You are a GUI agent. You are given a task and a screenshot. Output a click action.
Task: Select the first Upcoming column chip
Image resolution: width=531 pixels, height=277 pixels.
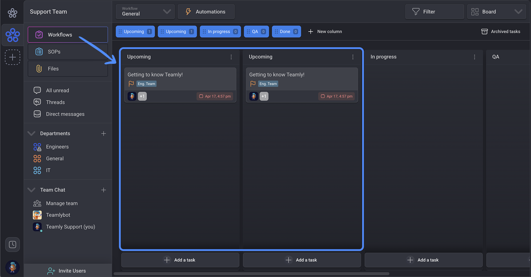(135, 31)
